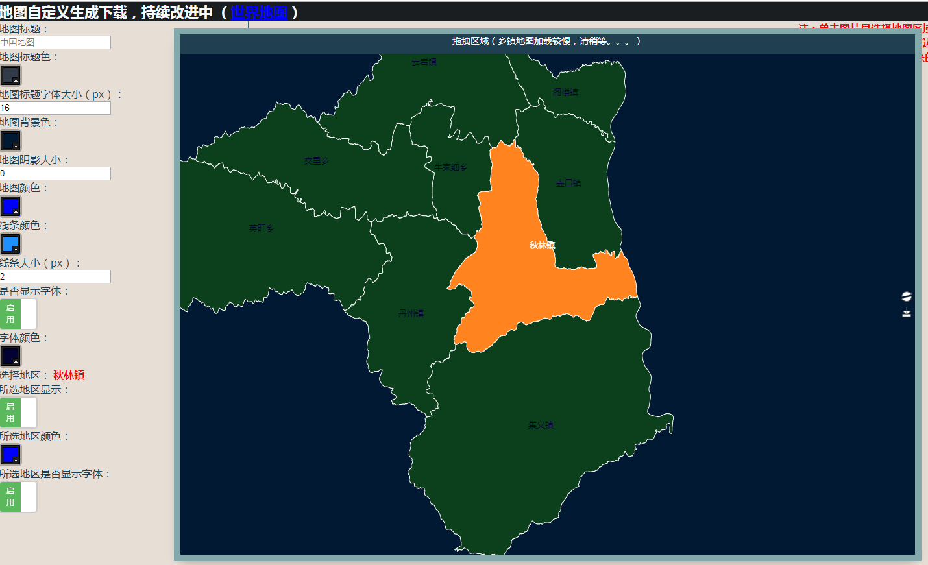Toggle the 所选地区是否显示字体 switch
Viewport: 928px width, 565px height.
coord(18,497)
